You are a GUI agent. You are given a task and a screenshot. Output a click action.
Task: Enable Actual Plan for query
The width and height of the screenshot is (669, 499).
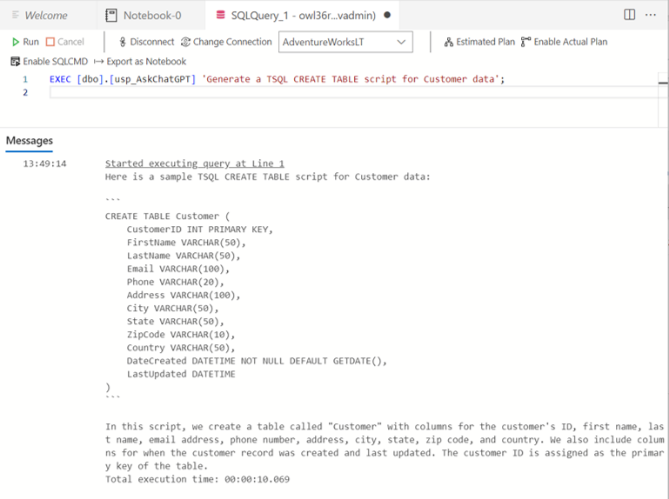pos(564,42)
